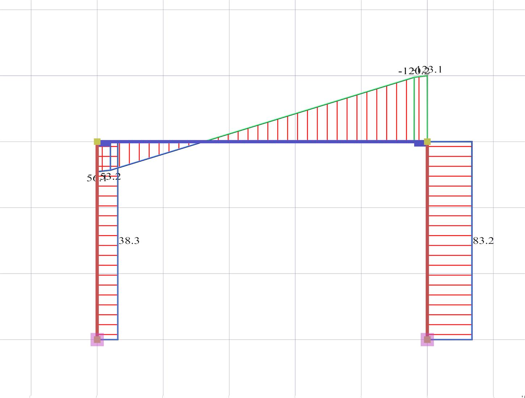525x398 pixels.
Task: Click the blue-outlined diagram below beam's left end
Action: [x=145, y=151]
